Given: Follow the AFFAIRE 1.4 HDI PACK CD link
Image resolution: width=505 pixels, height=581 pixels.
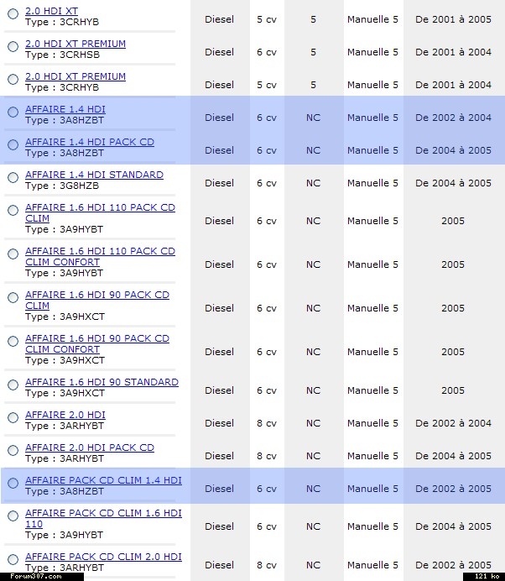Looking at the screenshot, I should point(90,142).
